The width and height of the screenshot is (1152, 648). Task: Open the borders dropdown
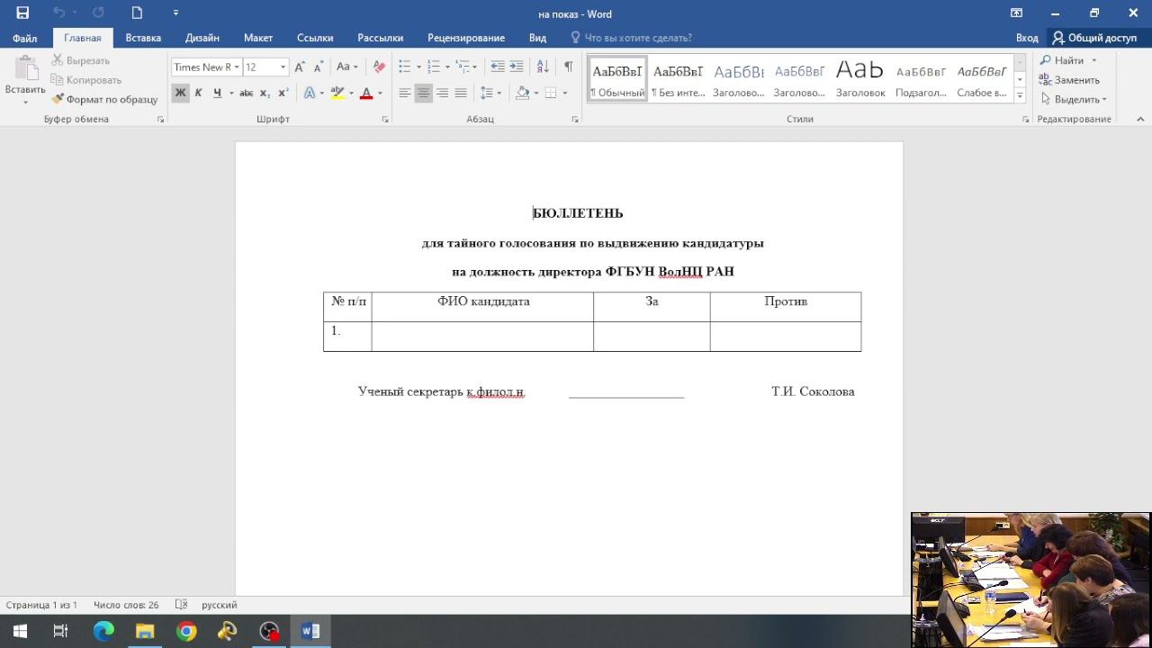[564, 93]
